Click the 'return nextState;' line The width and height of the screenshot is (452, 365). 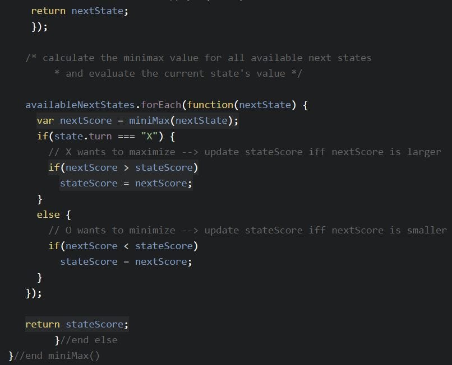pos(80,11)
